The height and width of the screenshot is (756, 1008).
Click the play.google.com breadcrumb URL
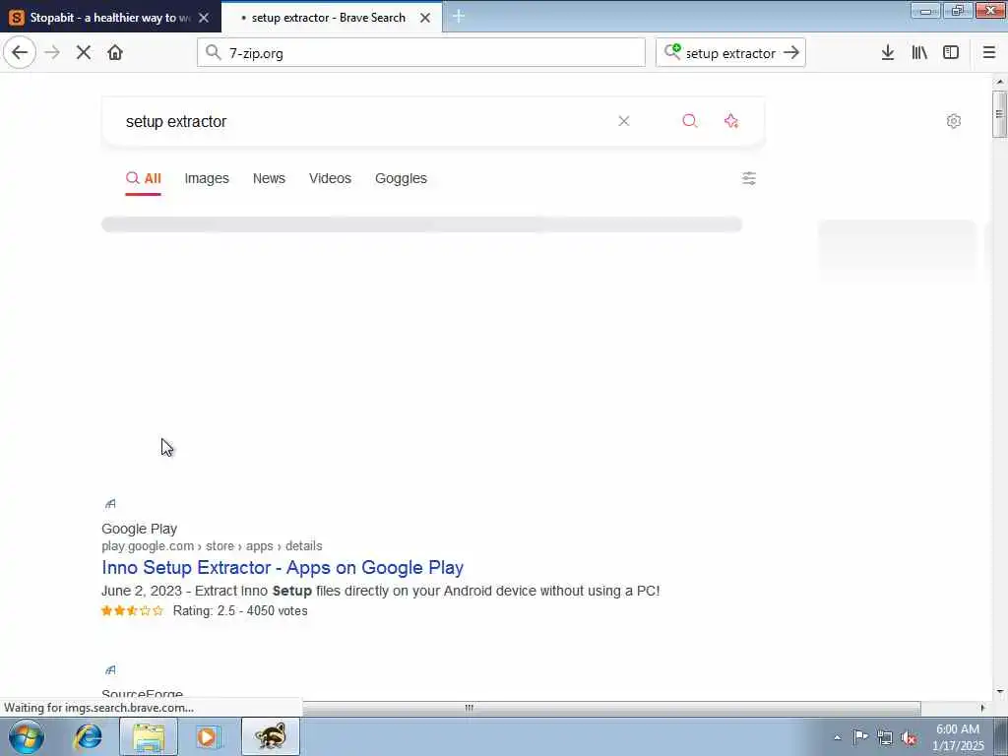tap(213, 545)
